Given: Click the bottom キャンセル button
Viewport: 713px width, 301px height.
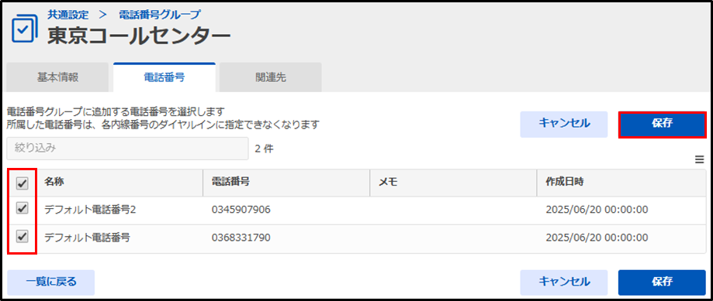Looking at the screenshot, I should click(564, 282).
